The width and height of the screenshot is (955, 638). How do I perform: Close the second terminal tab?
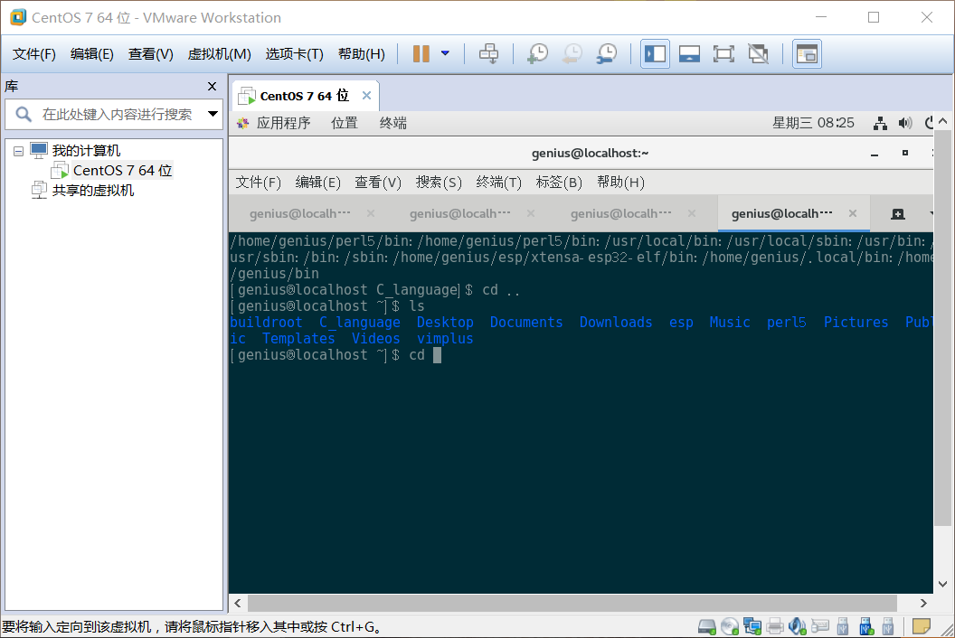pos(531,213)
